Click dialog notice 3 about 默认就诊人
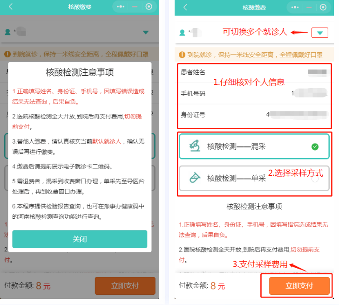 tap(78, 146)
